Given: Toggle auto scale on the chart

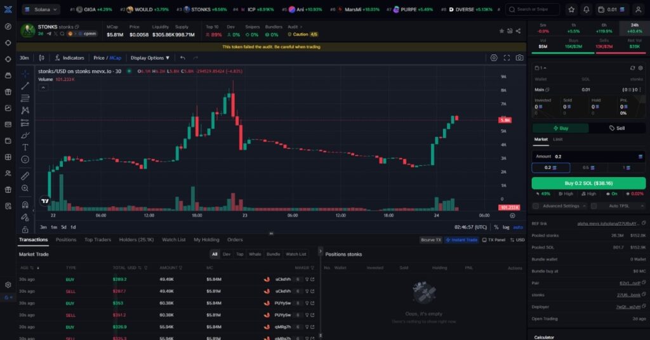Looking at the screenshot, I should 518,227.
